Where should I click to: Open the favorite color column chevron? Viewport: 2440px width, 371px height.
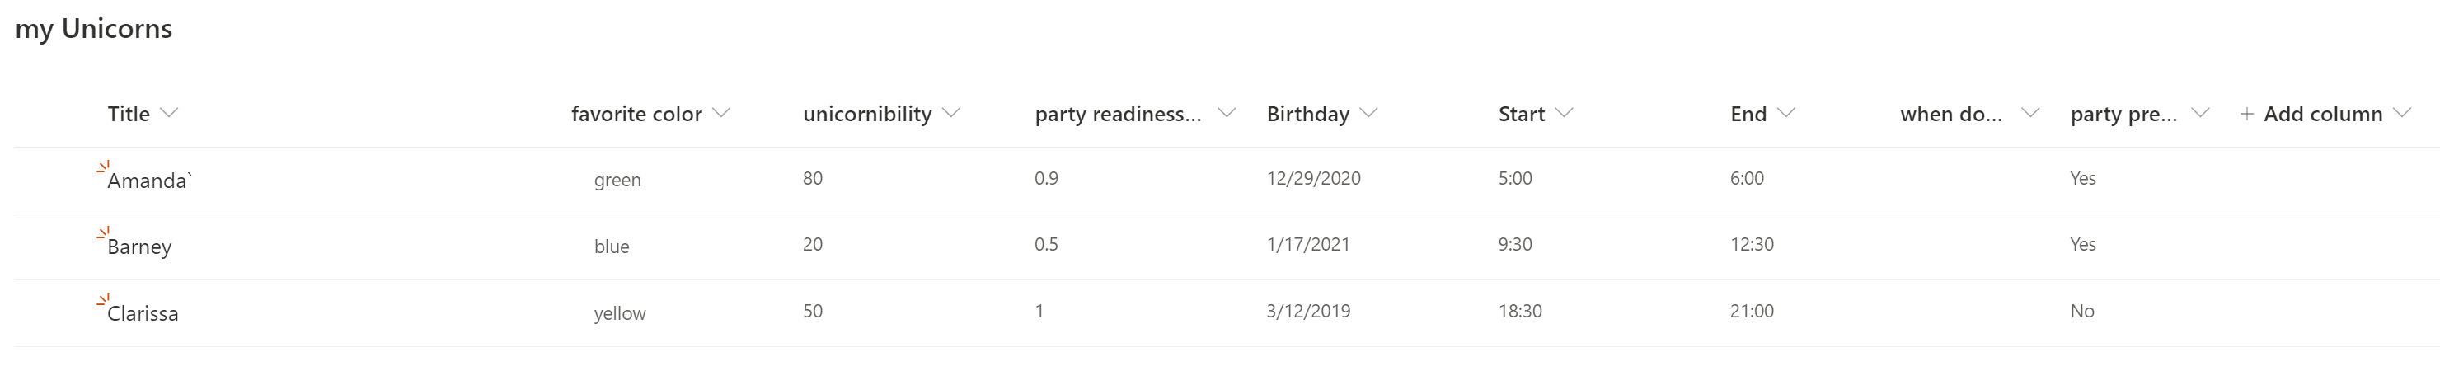click(720, 113)
